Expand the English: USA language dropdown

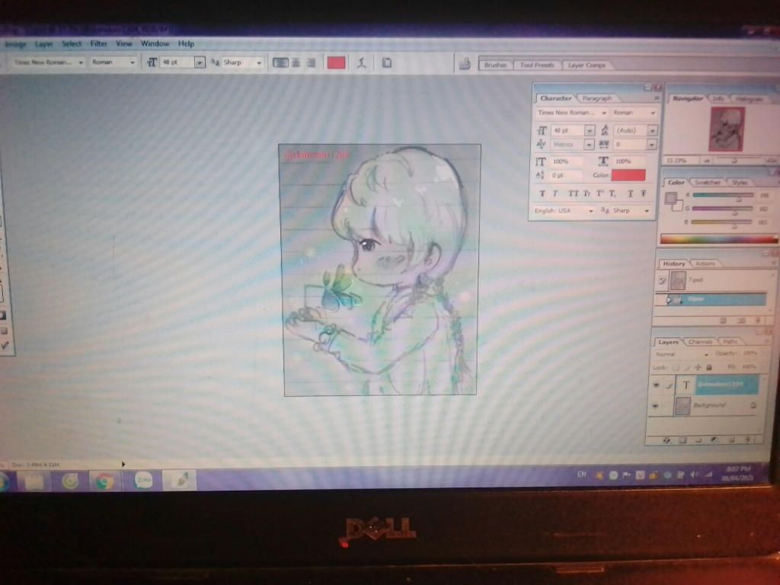(591, 211)
